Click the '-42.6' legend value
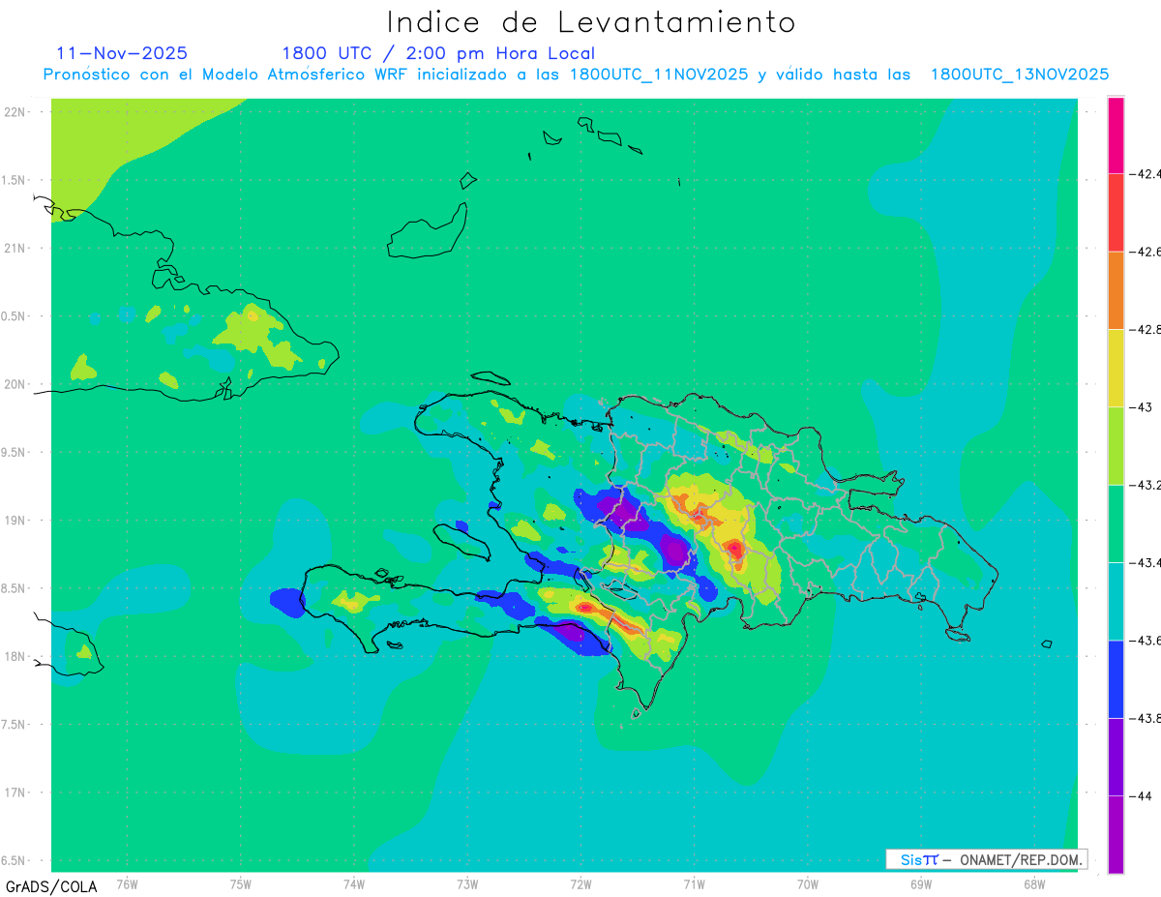The width and height of the screenshot is (1161, 897). [1145, 252]
